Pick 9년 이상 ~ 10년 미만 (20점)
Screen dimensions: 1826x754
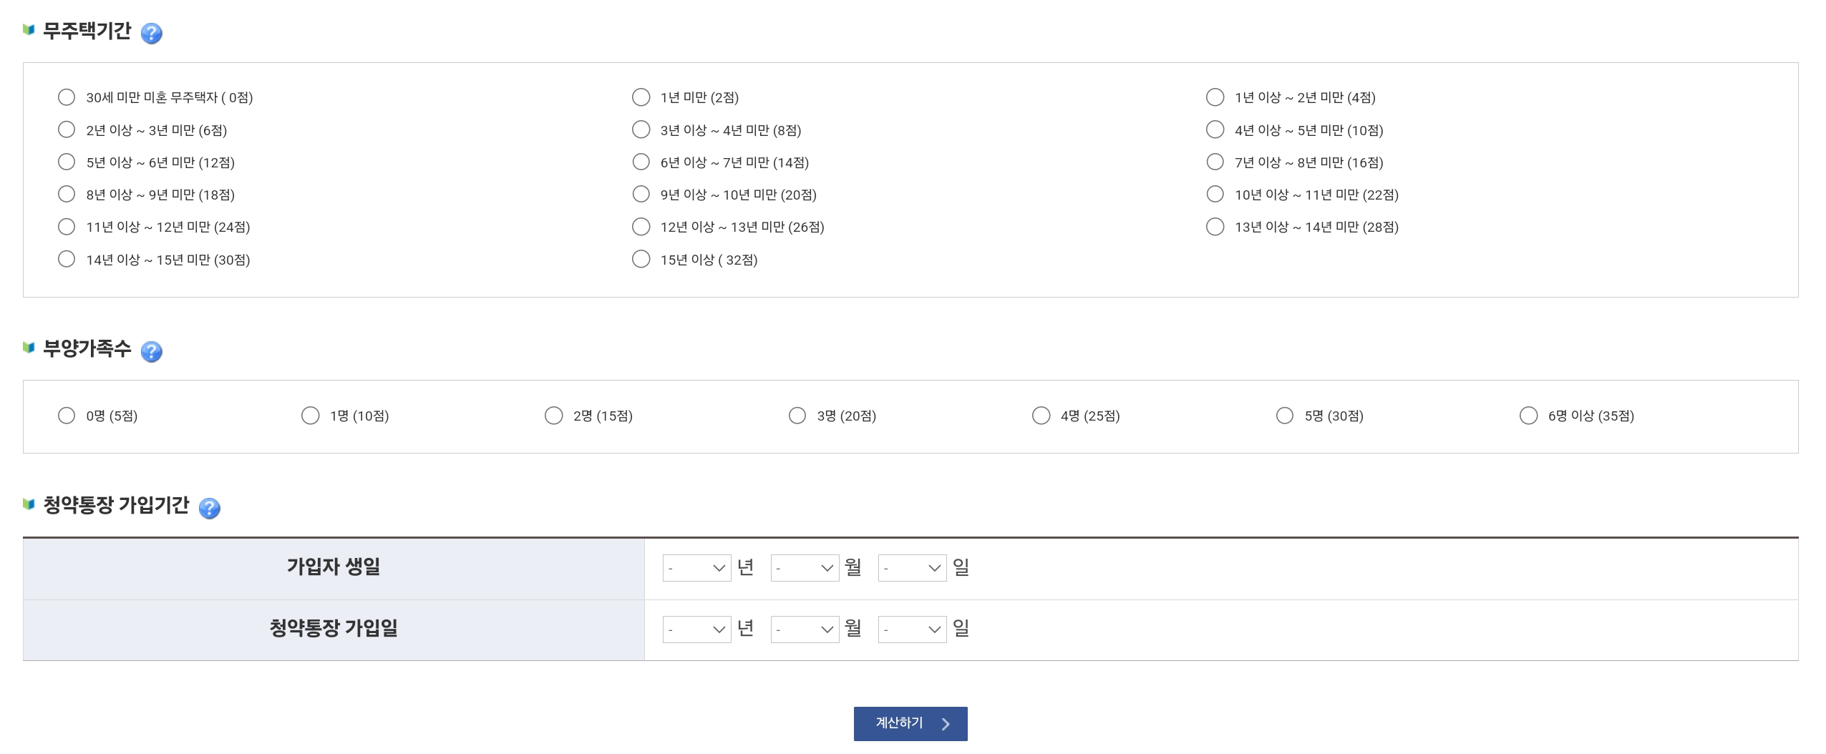click(641, 195)
